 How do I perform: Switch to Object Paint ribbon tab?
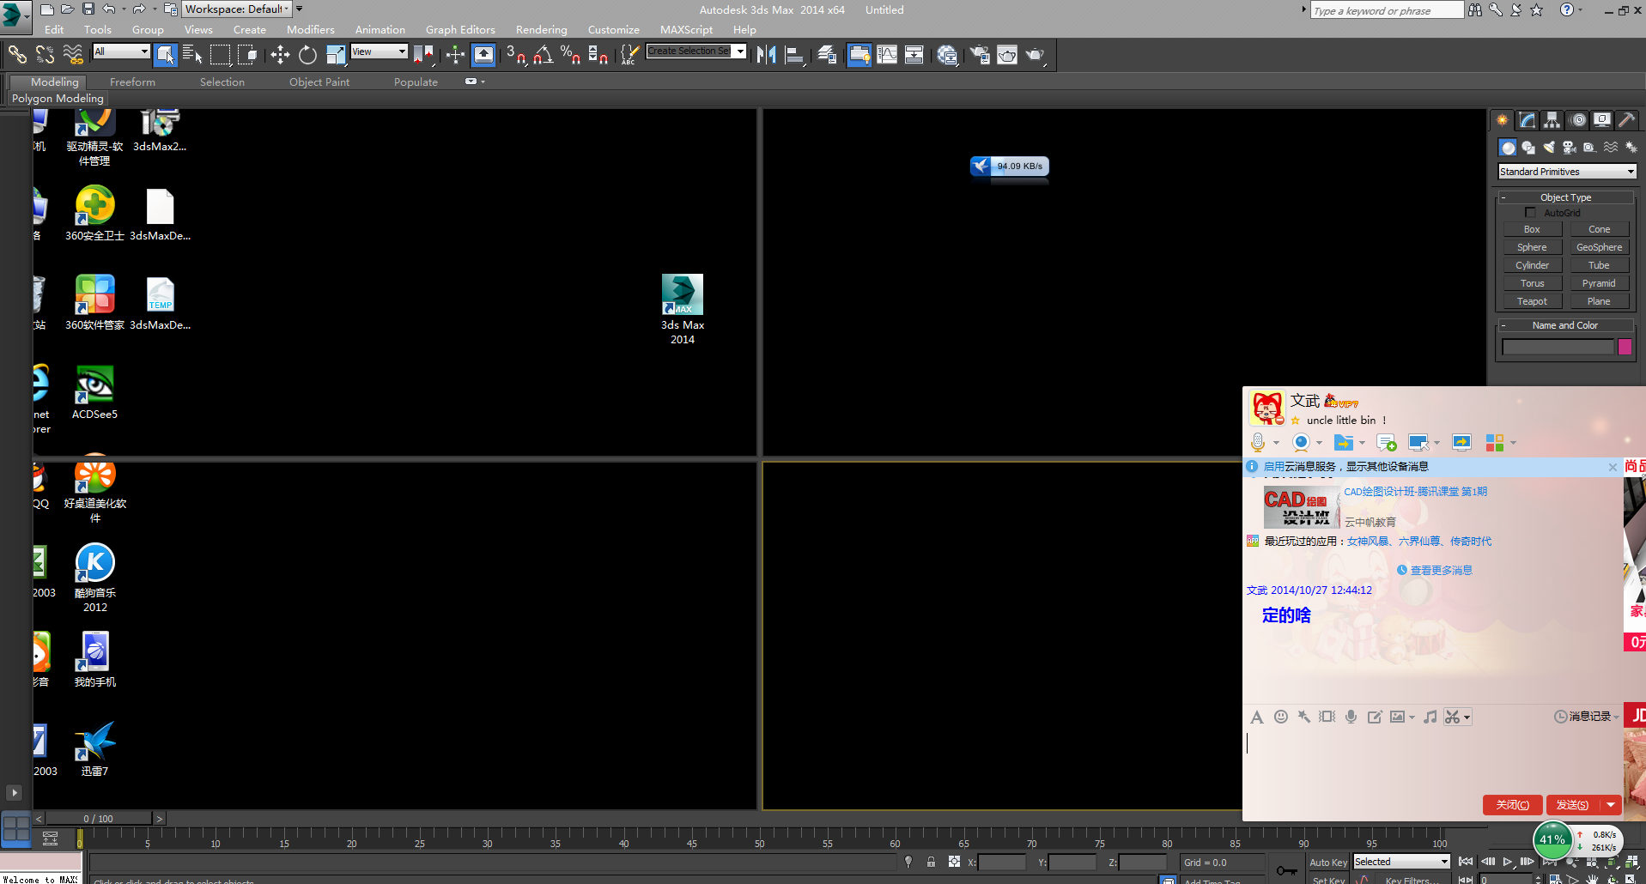(x=319, y=82)
